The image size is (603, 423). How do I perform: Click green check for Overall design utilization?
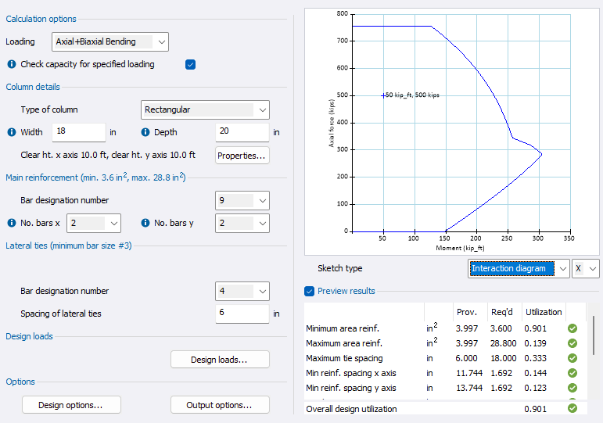pyautogui.click(x=572, y=408)
